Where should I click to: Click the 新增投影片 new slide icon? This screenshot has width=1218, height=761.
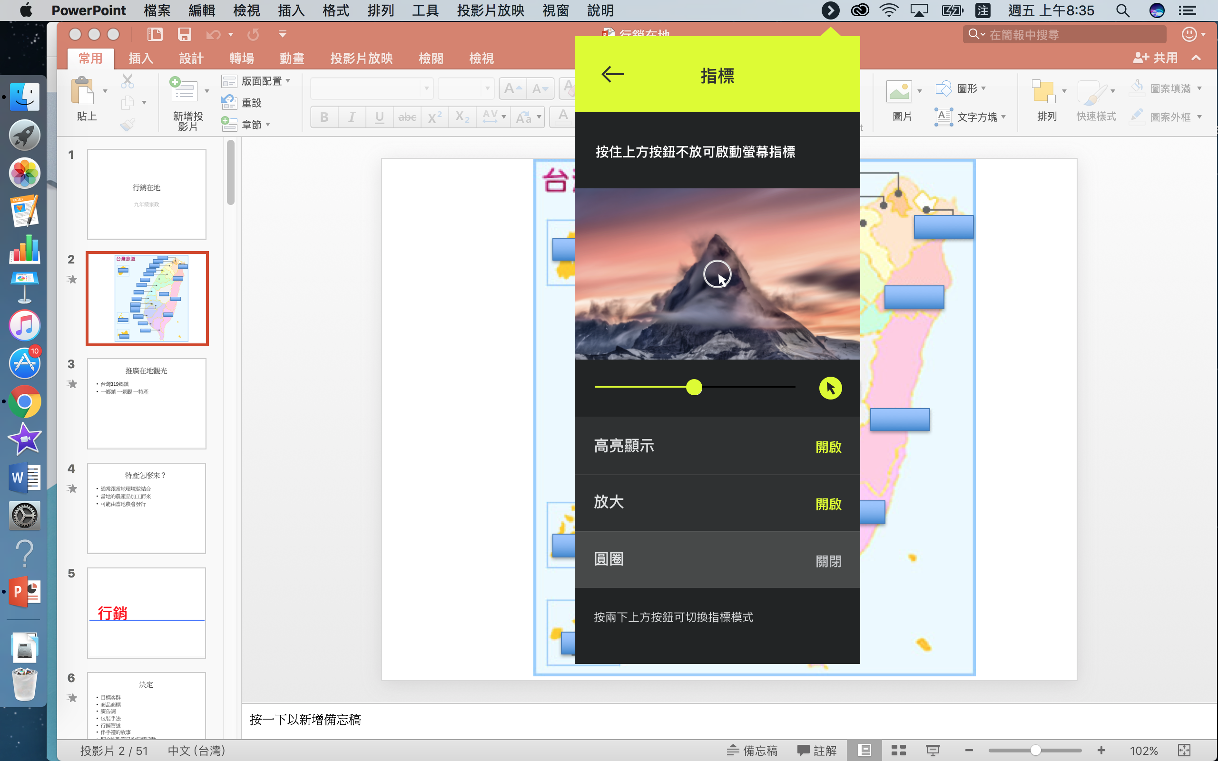point(184,89)
